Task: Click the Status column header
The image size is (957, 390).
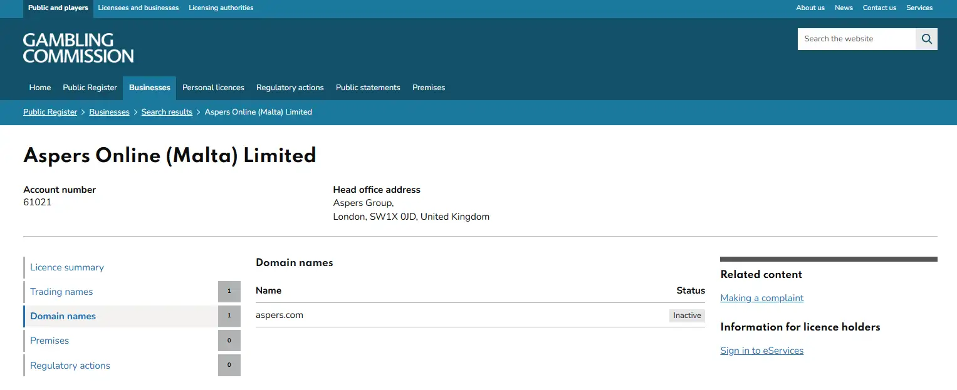Action: coord(691,290)
